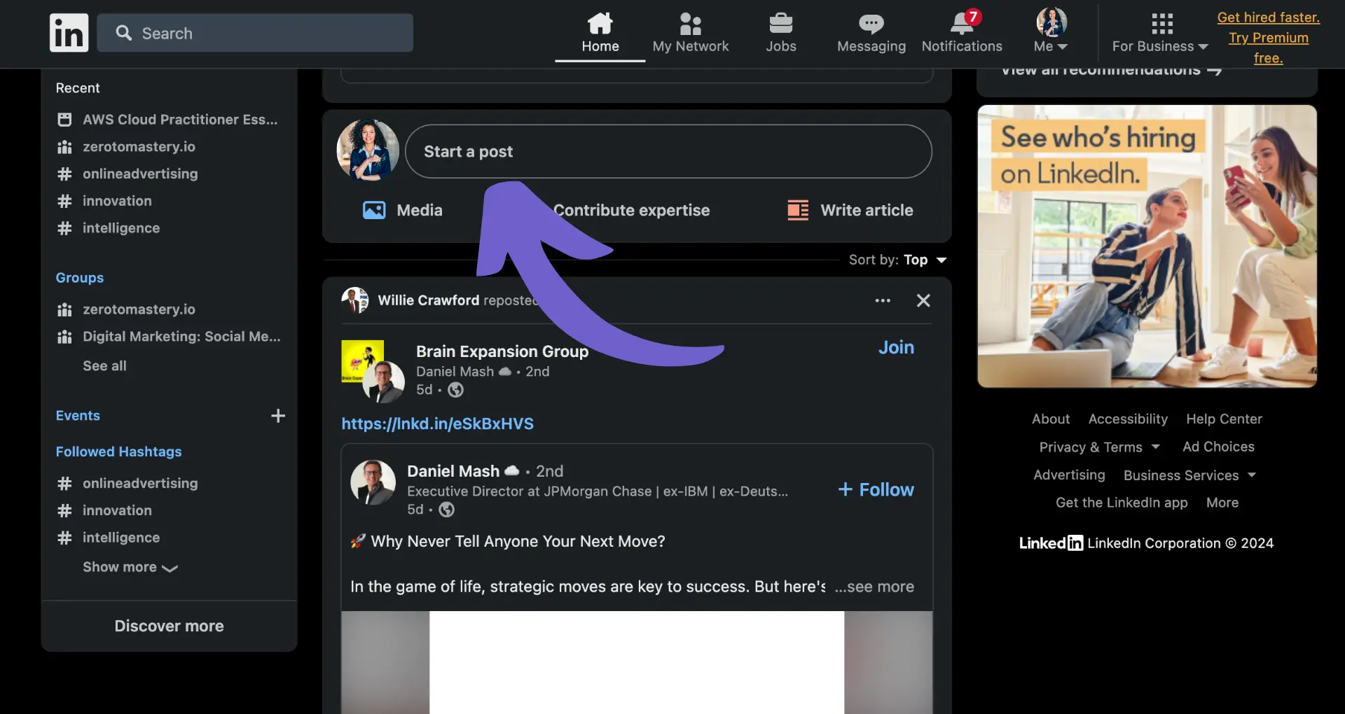Open Accessibility footer link
1345x714 pixels.
1128,419
